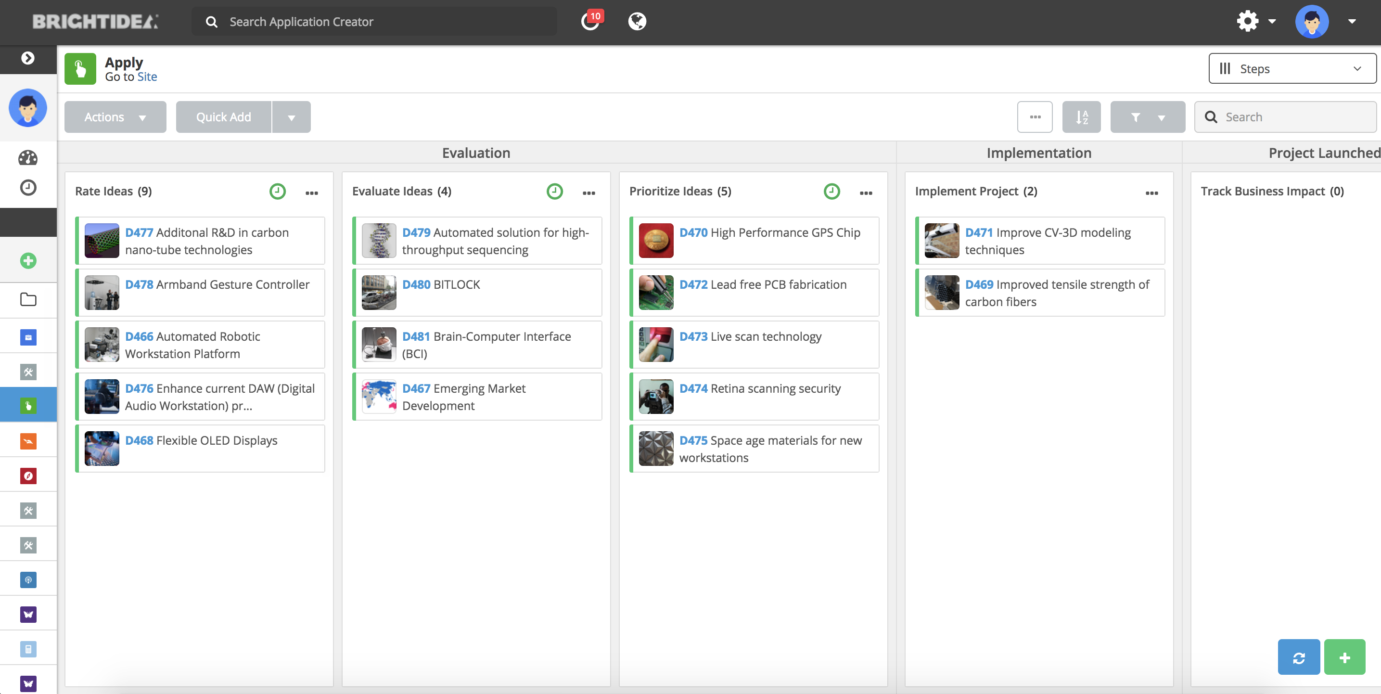Click the D467 Emerging Market world-map thumbnail
Screen dimensions: 1381x694
pyautogui.click(x=379, y=397)
